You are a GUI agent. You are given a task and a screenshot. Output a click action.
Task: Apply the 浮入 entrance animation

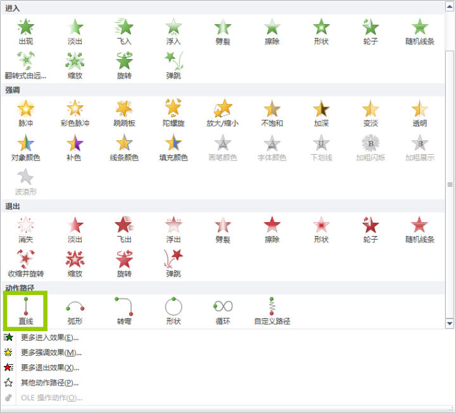[x=174, y=32]
